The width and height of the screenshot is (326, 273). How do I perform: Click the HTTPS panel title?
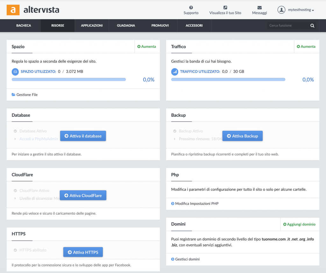[x=18, y=234]
